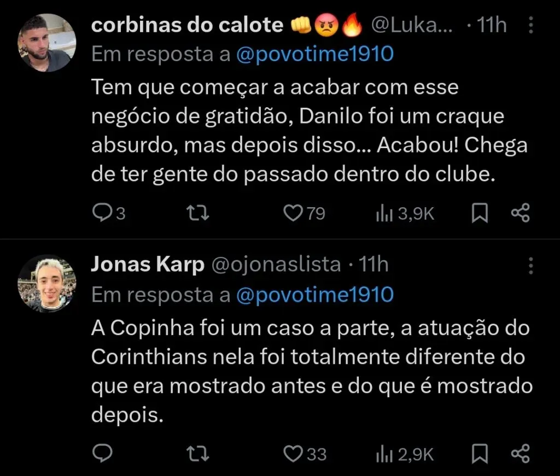Open @povotime1910 link in Jonas Karp's reply
Viewport: 560px width, 476px height.
pyautogui.click(x=315, y=295)
